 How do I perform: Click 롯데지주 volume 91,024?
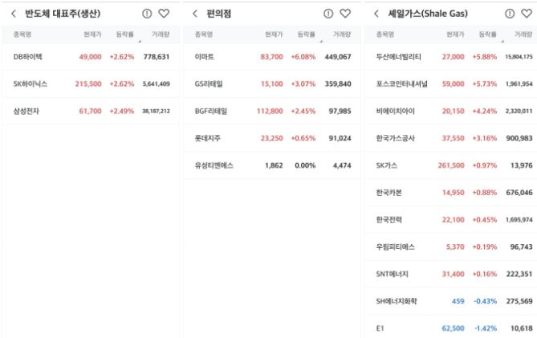coord(340,138)
